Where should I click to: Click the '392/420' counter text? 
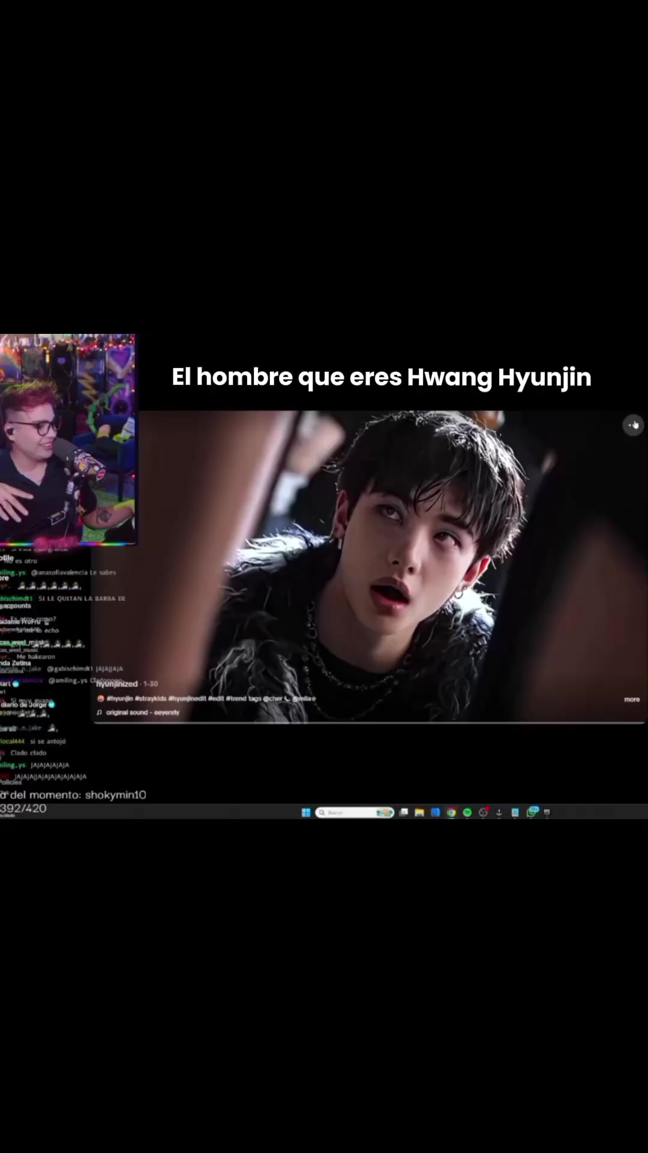pos(23,809)
